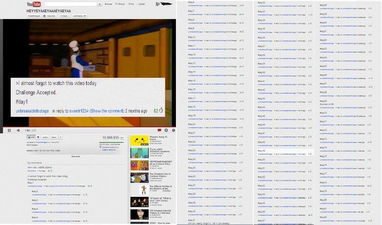
Task: Click the #day1 text in the enlarged overlay
Action: click(x=22, y=102)
